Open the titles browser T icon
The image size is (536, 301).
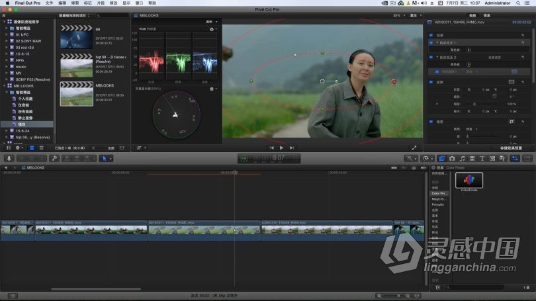[482, 159]
